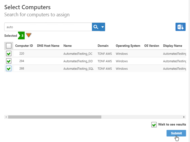Click the magnifier search icon

tap(96, 27)
